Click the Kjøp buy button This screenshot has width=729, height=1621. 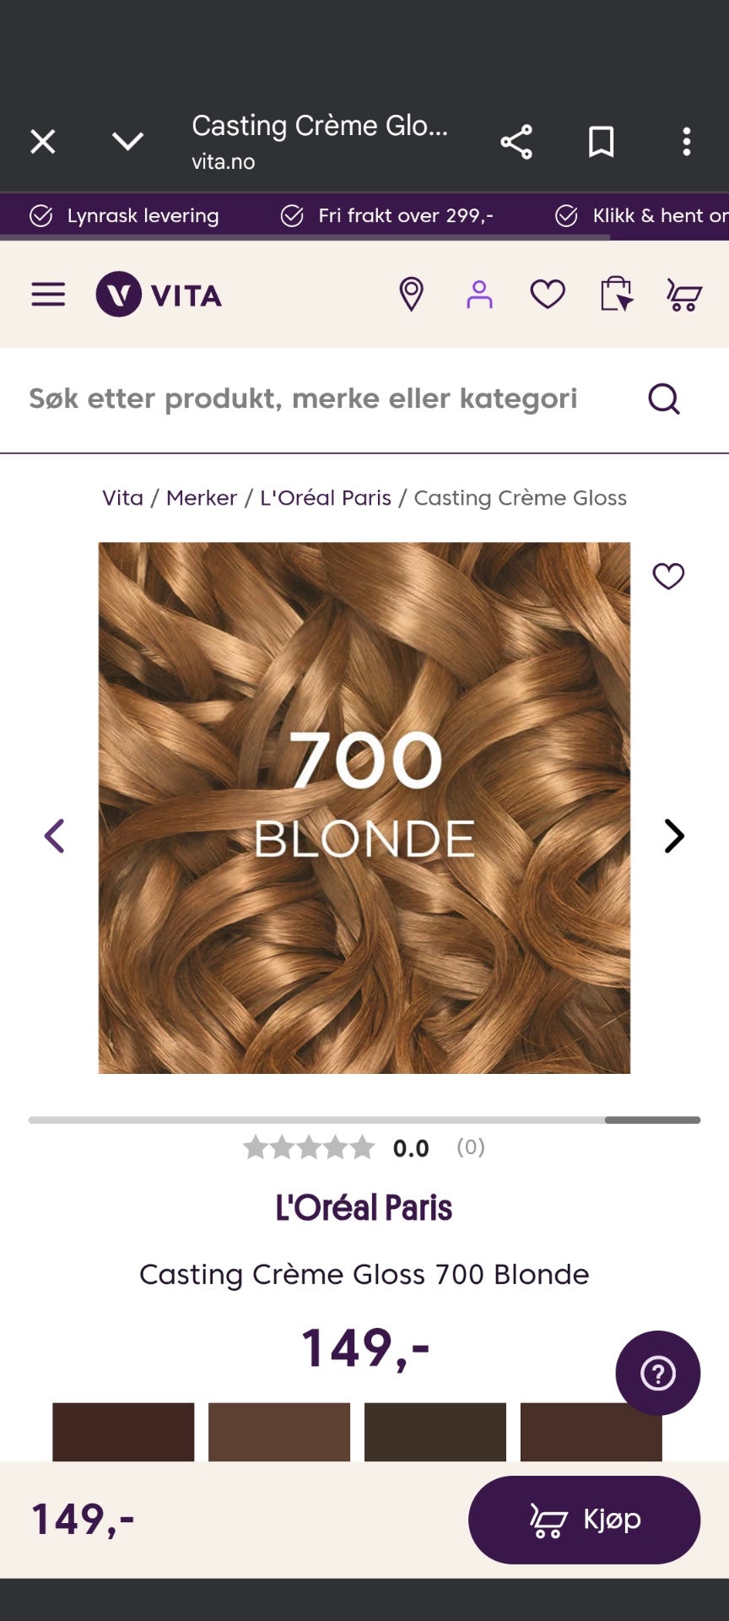pos(584,1520)
